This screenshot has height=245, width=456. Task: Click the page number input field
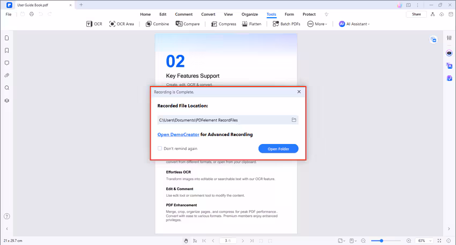pos(228,241)
